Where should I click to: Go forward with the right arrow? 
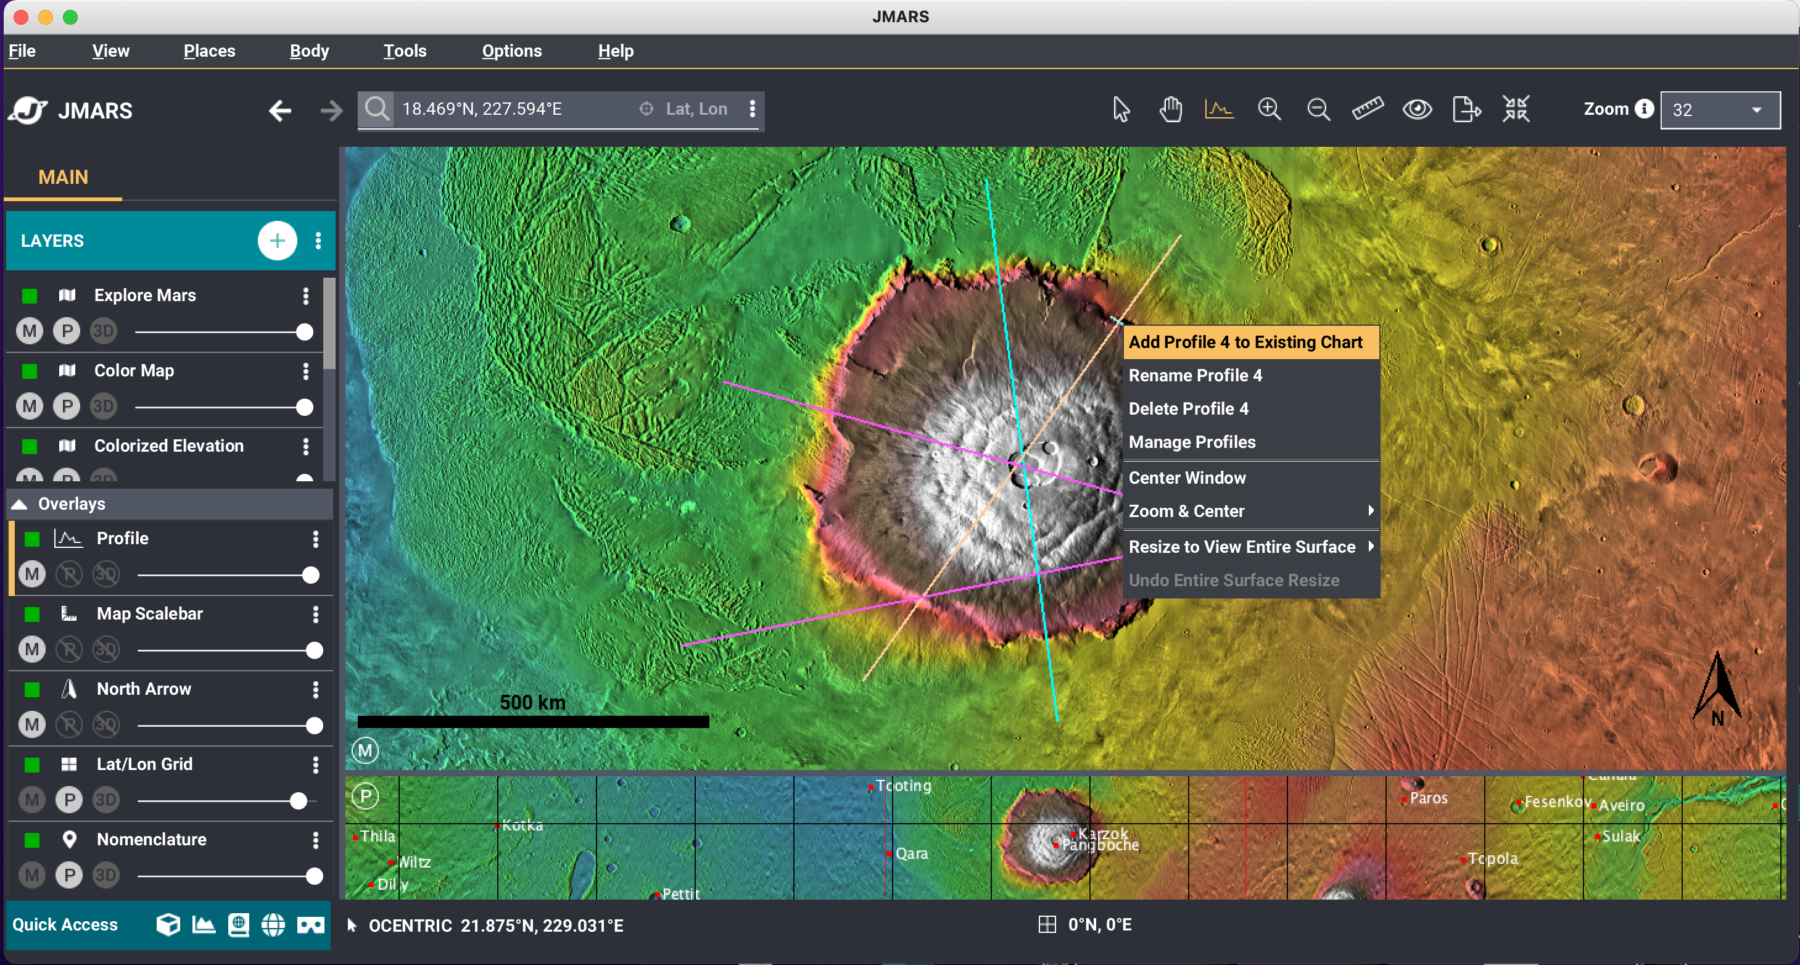pos(331,110)
